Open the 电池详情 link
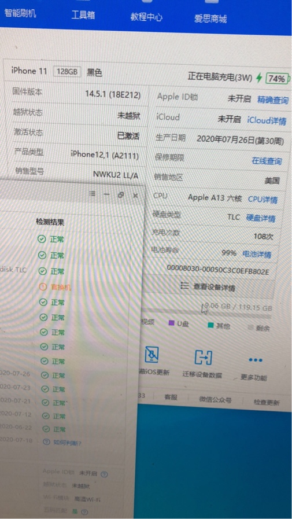 pos(257,254)
